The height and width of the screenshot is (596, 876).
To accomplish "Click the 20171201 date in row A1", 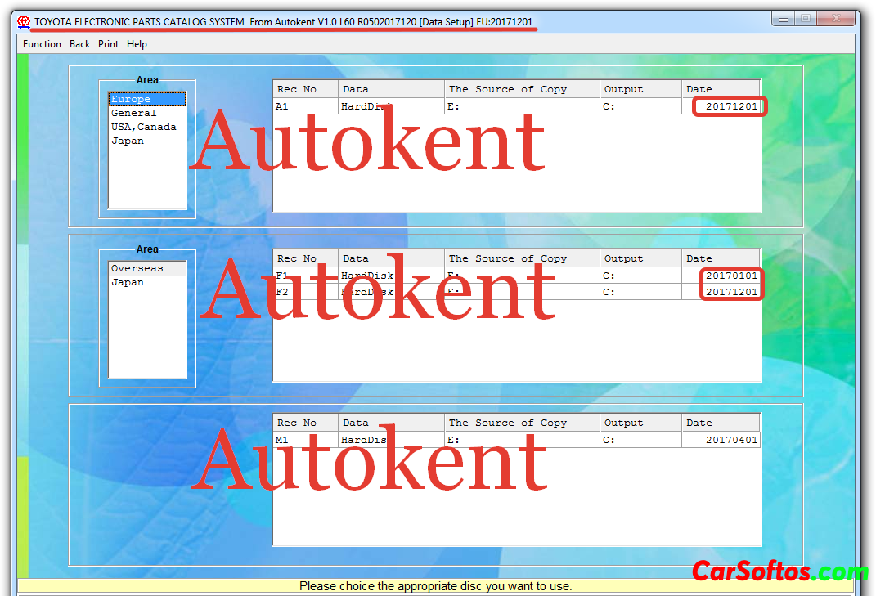I will point(731,107).
